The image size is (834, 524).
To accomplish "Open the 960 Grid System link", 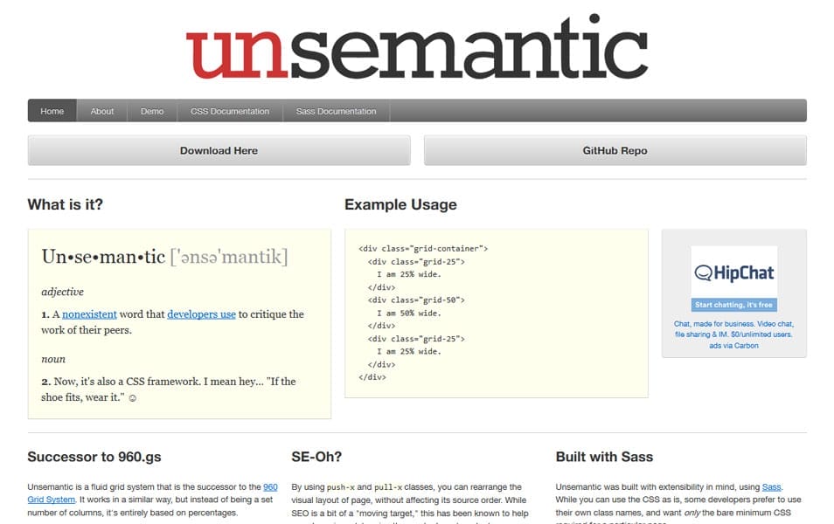I will tap(270, 486).
